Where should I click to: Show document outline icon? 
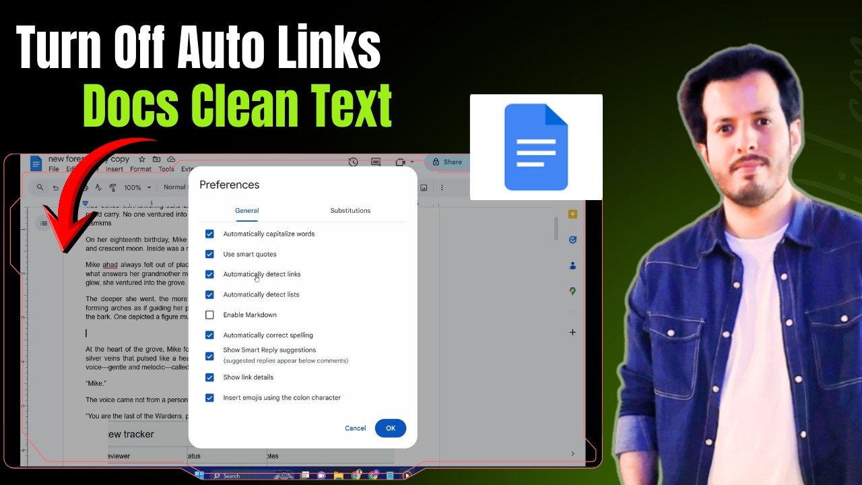(44, 224)
